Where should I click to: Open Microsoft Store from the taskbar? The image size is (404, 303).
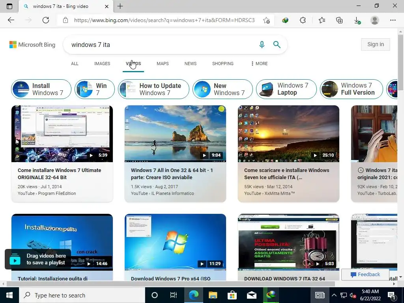pos(232,295)
